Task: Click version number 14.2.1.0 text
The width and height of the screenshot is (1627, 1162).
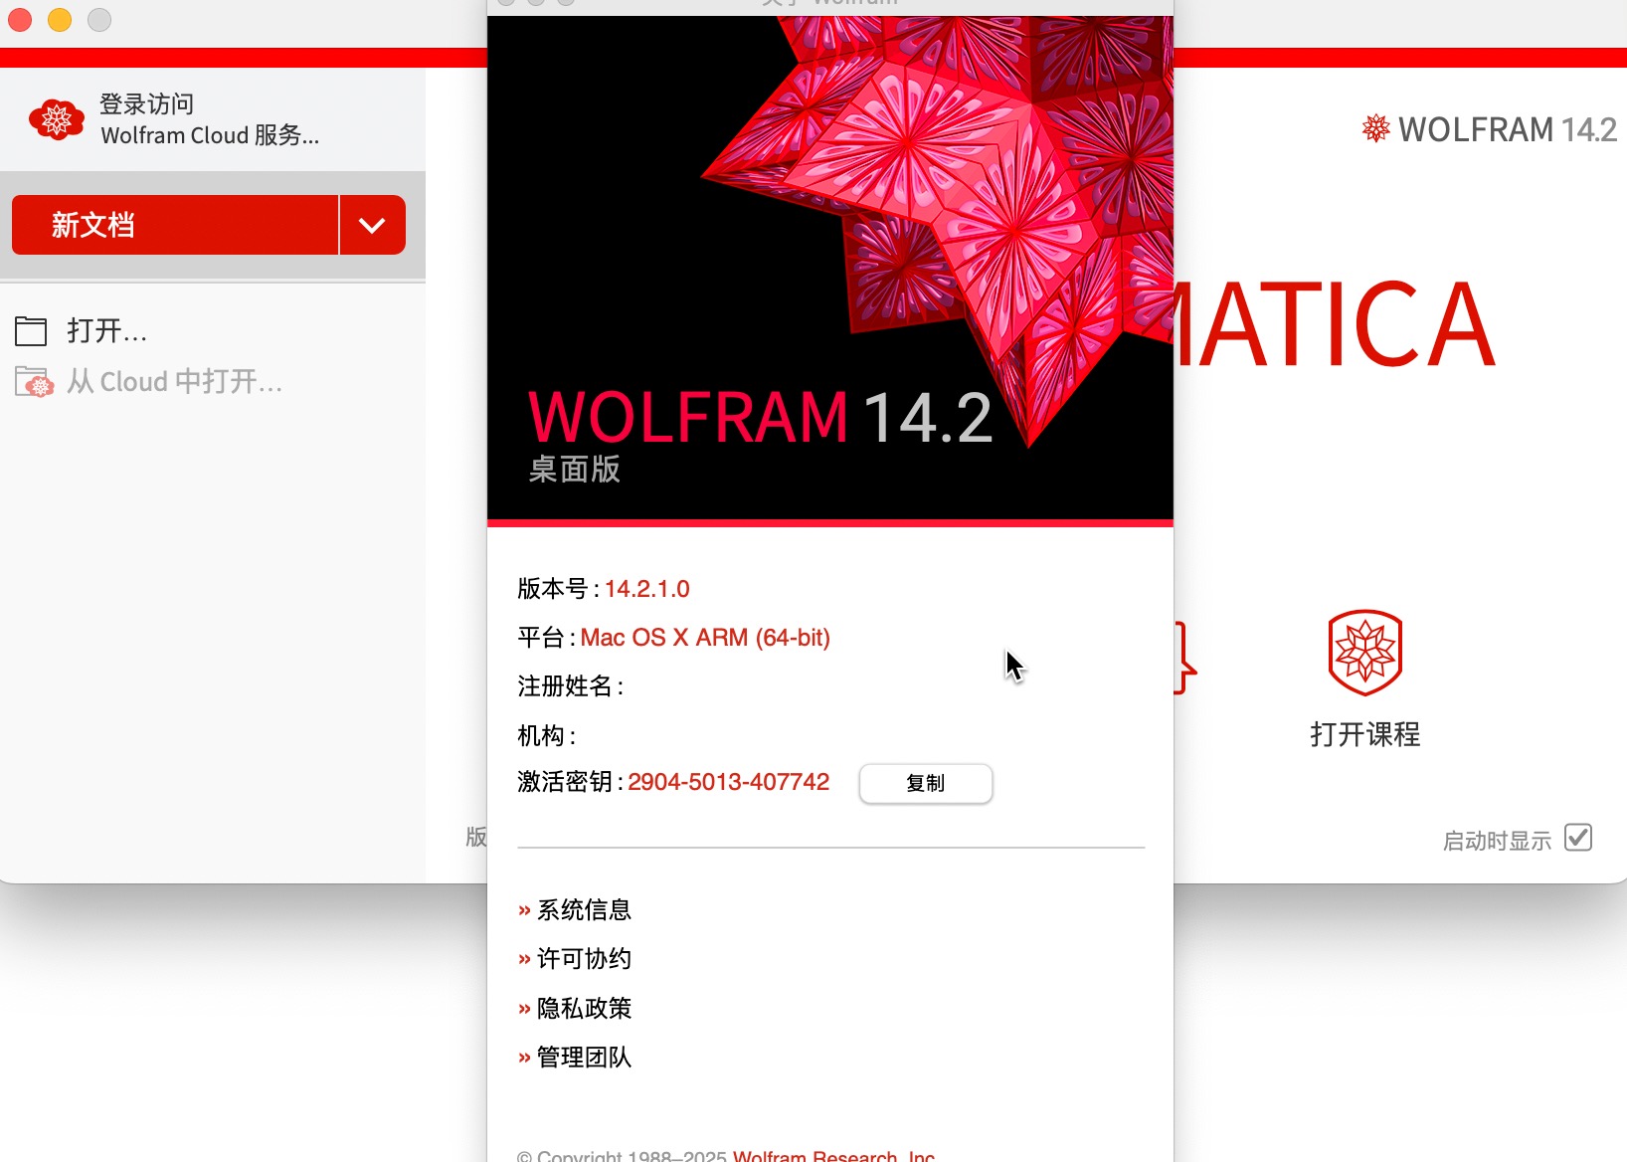Action: 647,589
